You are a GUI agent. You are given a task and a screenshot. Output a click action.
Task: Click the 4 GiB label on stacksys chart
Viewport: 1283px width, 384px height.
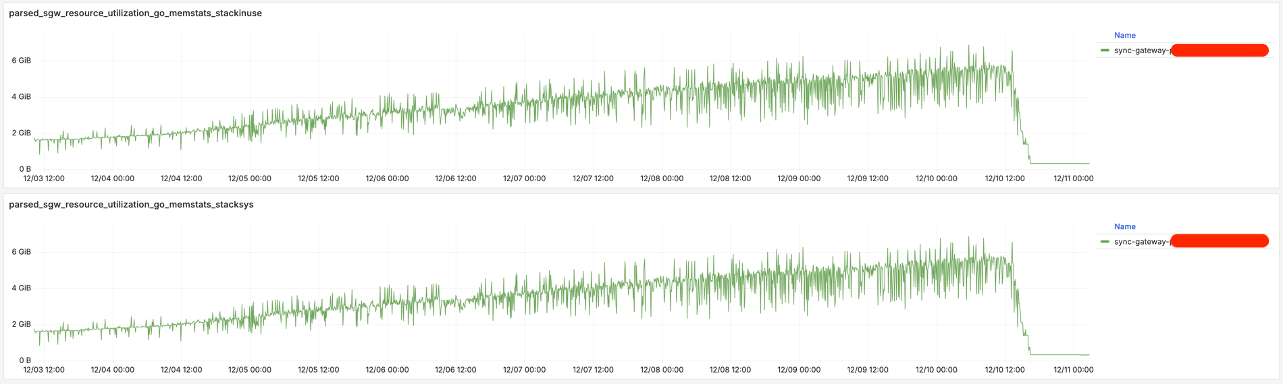point(21,288)
